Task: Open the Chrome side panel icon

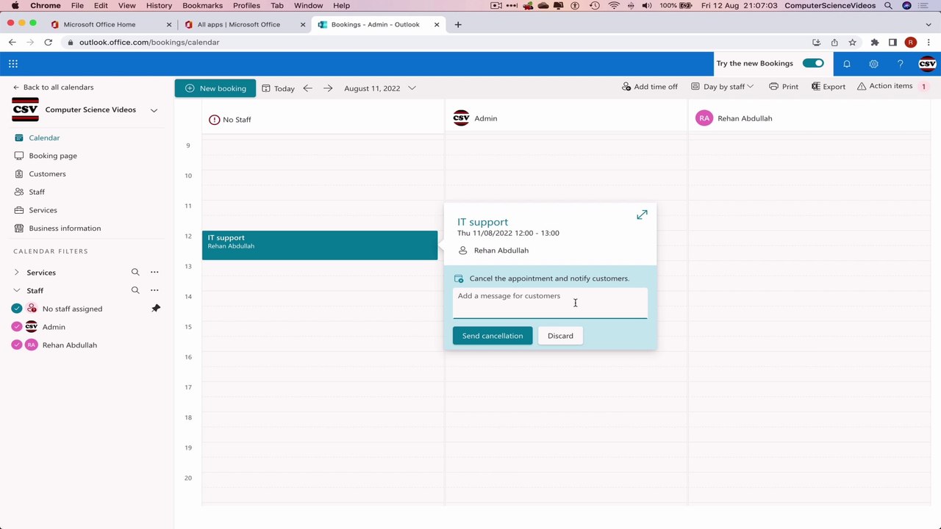Action: 892,43
